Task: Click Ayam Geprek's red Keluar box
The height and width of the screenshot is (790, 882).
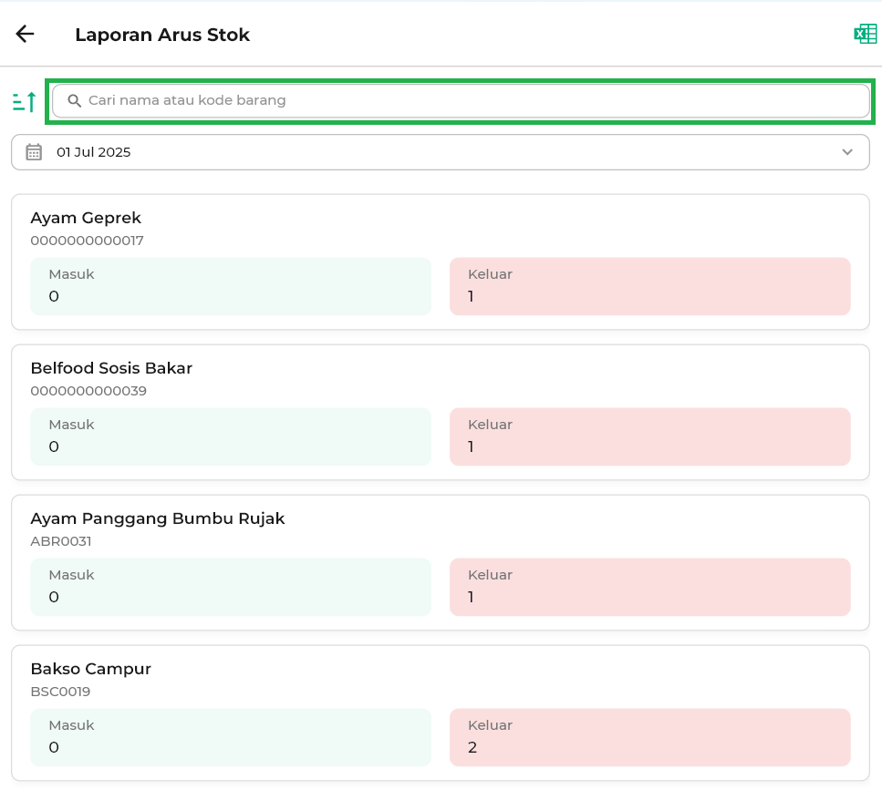Action: pyautogui.click(x=649, y=286)
